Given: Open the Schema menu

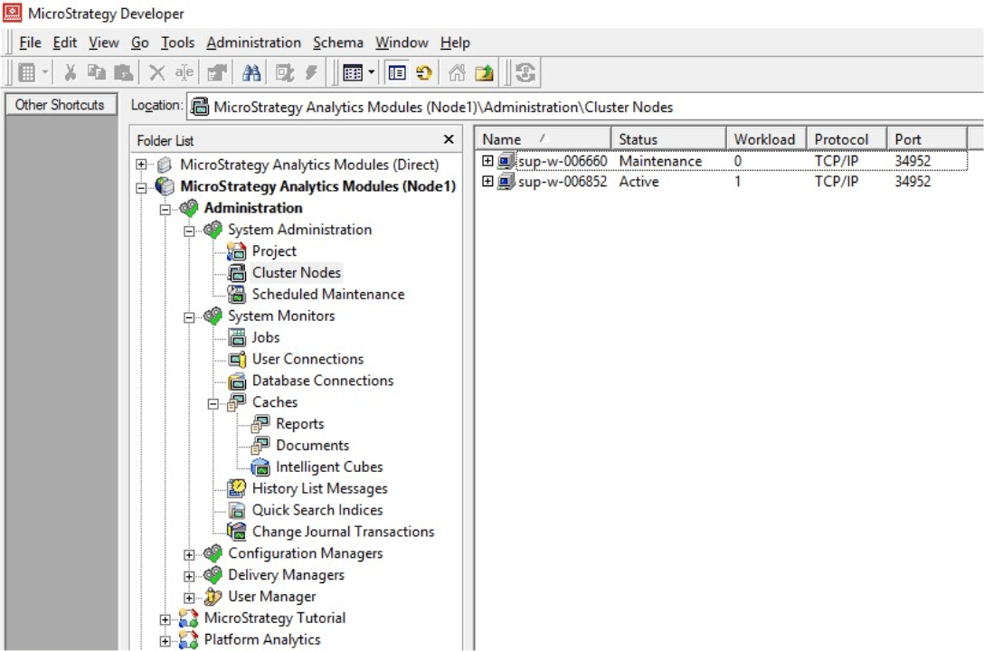Looking at the screenshot, I should coord(337,42).
